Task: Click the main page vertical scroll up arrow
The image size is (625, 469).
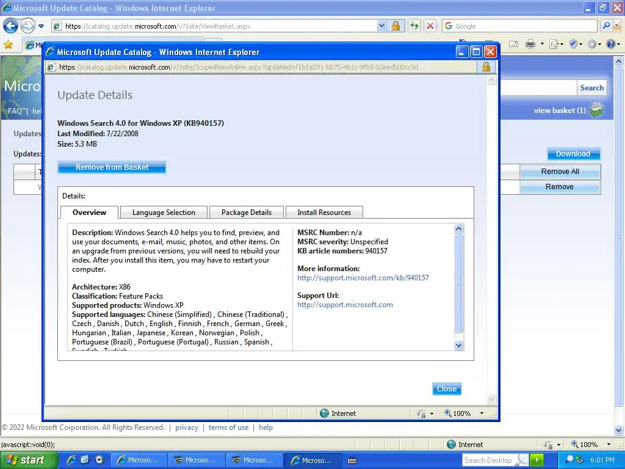Action: (x=618, y=62)
